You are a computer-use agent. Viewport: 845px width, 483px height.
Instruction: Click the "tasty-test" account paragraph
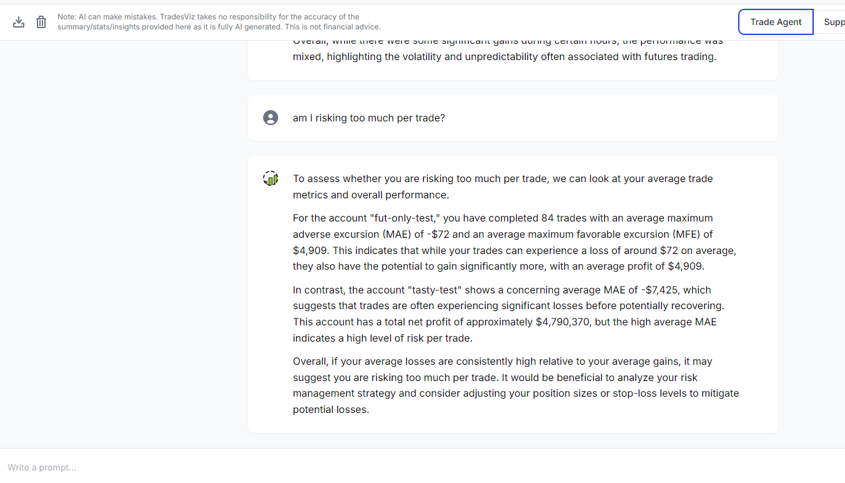506,314
